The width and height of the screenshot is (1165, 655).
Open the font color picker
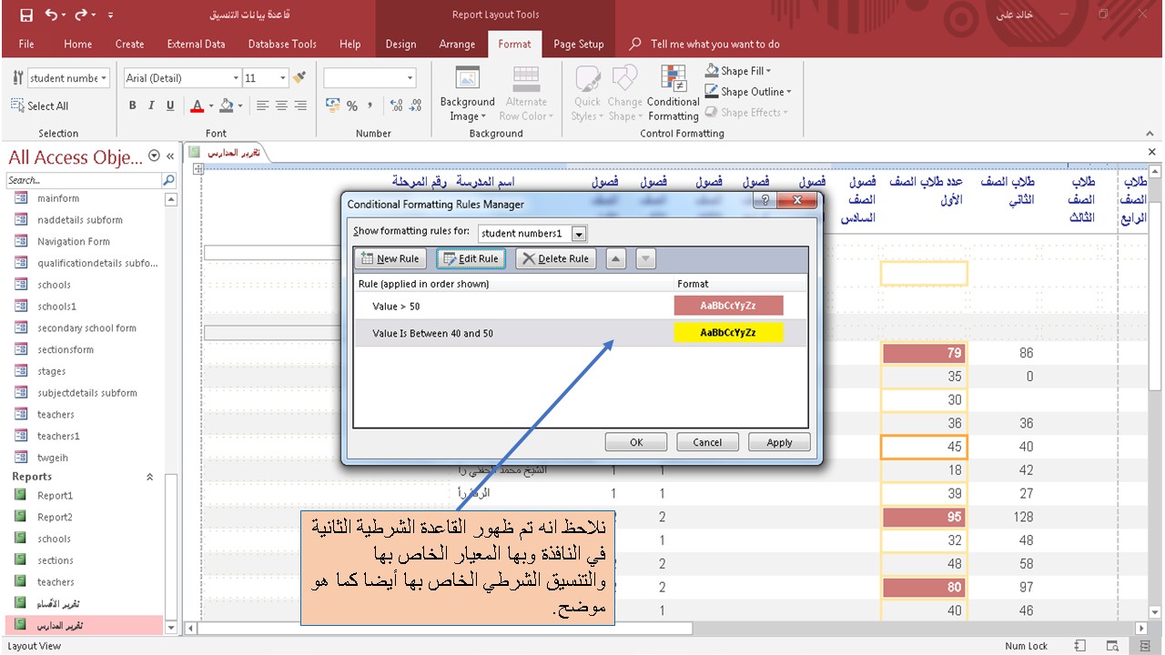[209, 106]
